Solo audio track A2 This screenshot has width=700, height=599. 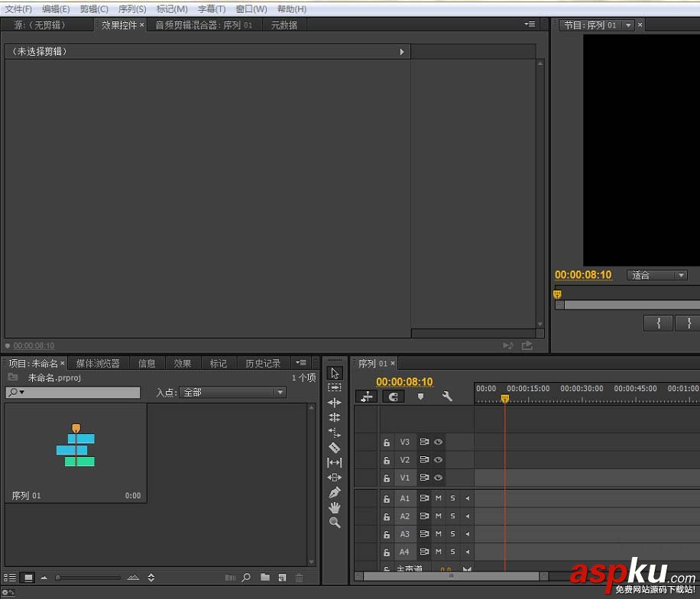point(452,516)
